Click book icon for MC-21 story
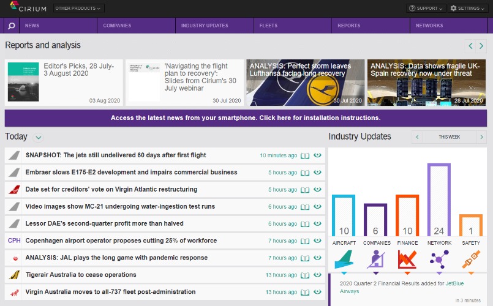This screenshot has height=306, width=493. [x=305, y=207]
